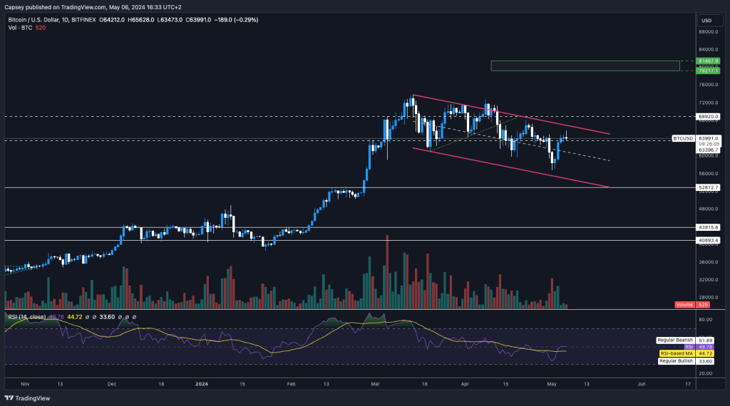The height and width of the screenshot is (406, 730).
Task: Click the red volume value 520 in legend
Action: [x=41, y=28]
